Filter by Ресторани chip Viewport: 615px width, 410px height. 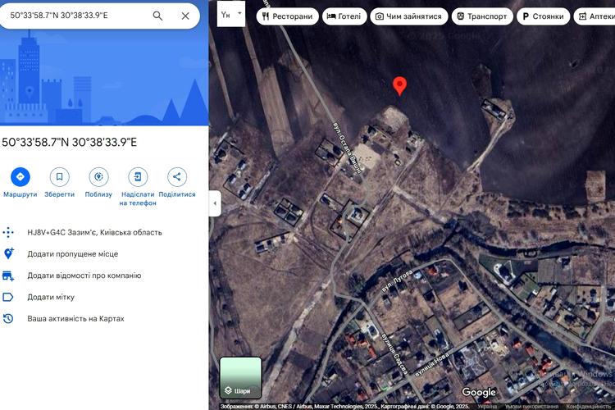(x=288, y=16)
